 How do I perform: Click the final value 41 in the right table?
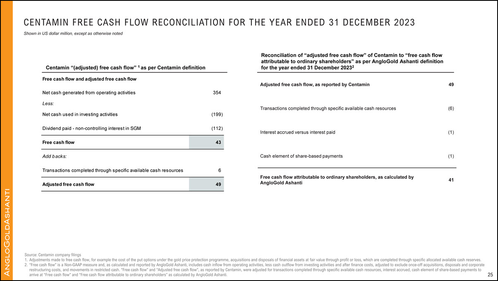451,180
